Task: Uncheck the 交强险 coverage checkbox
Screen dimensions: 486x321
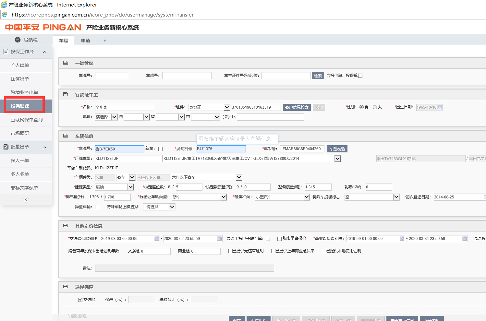Action: pos(80,300)
